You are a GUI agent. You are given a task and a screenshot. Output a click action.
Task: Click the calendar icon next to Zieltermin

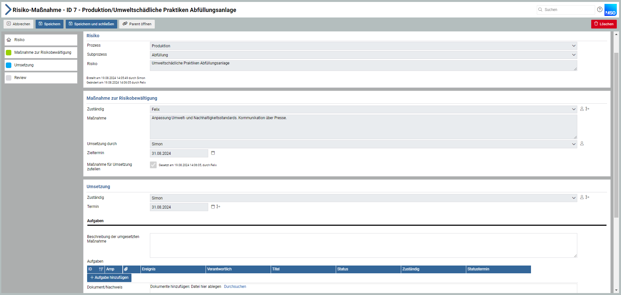tap(213, 153)
